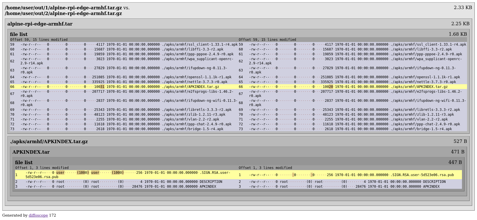Click the 527 B size indicator

tap(460, 141)
